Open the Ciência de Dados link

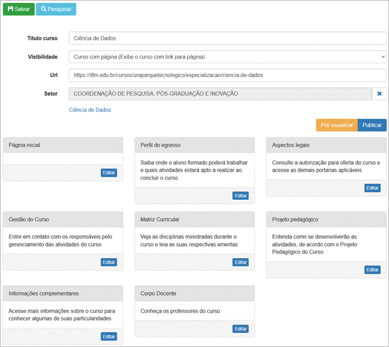point(90,110)
